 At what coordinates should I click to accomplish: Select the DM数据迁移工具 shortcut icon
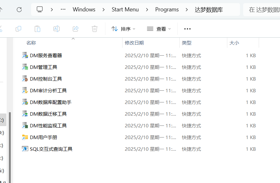25,114
